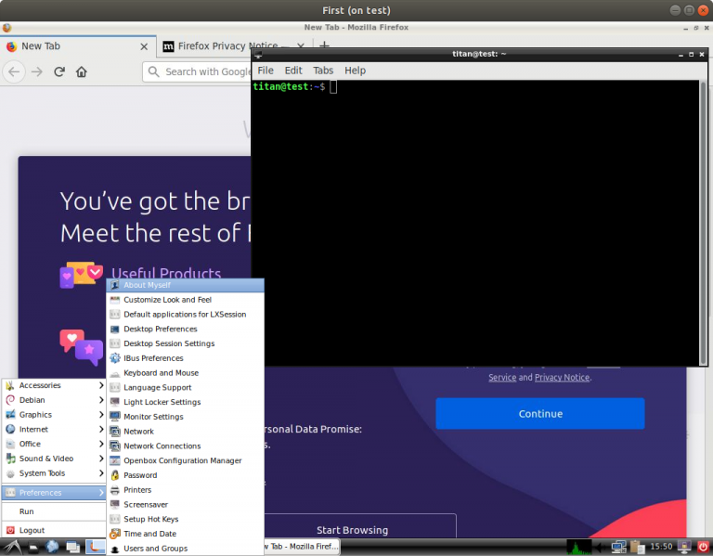Screen dimensions: 713x556
Task: Open the terminal Edit menu
Action: click(293, 71)
